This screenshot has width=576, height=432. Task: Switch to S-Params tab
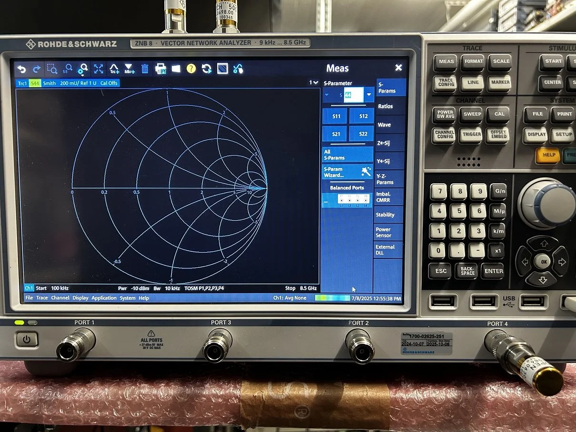[x=391, y=88]
